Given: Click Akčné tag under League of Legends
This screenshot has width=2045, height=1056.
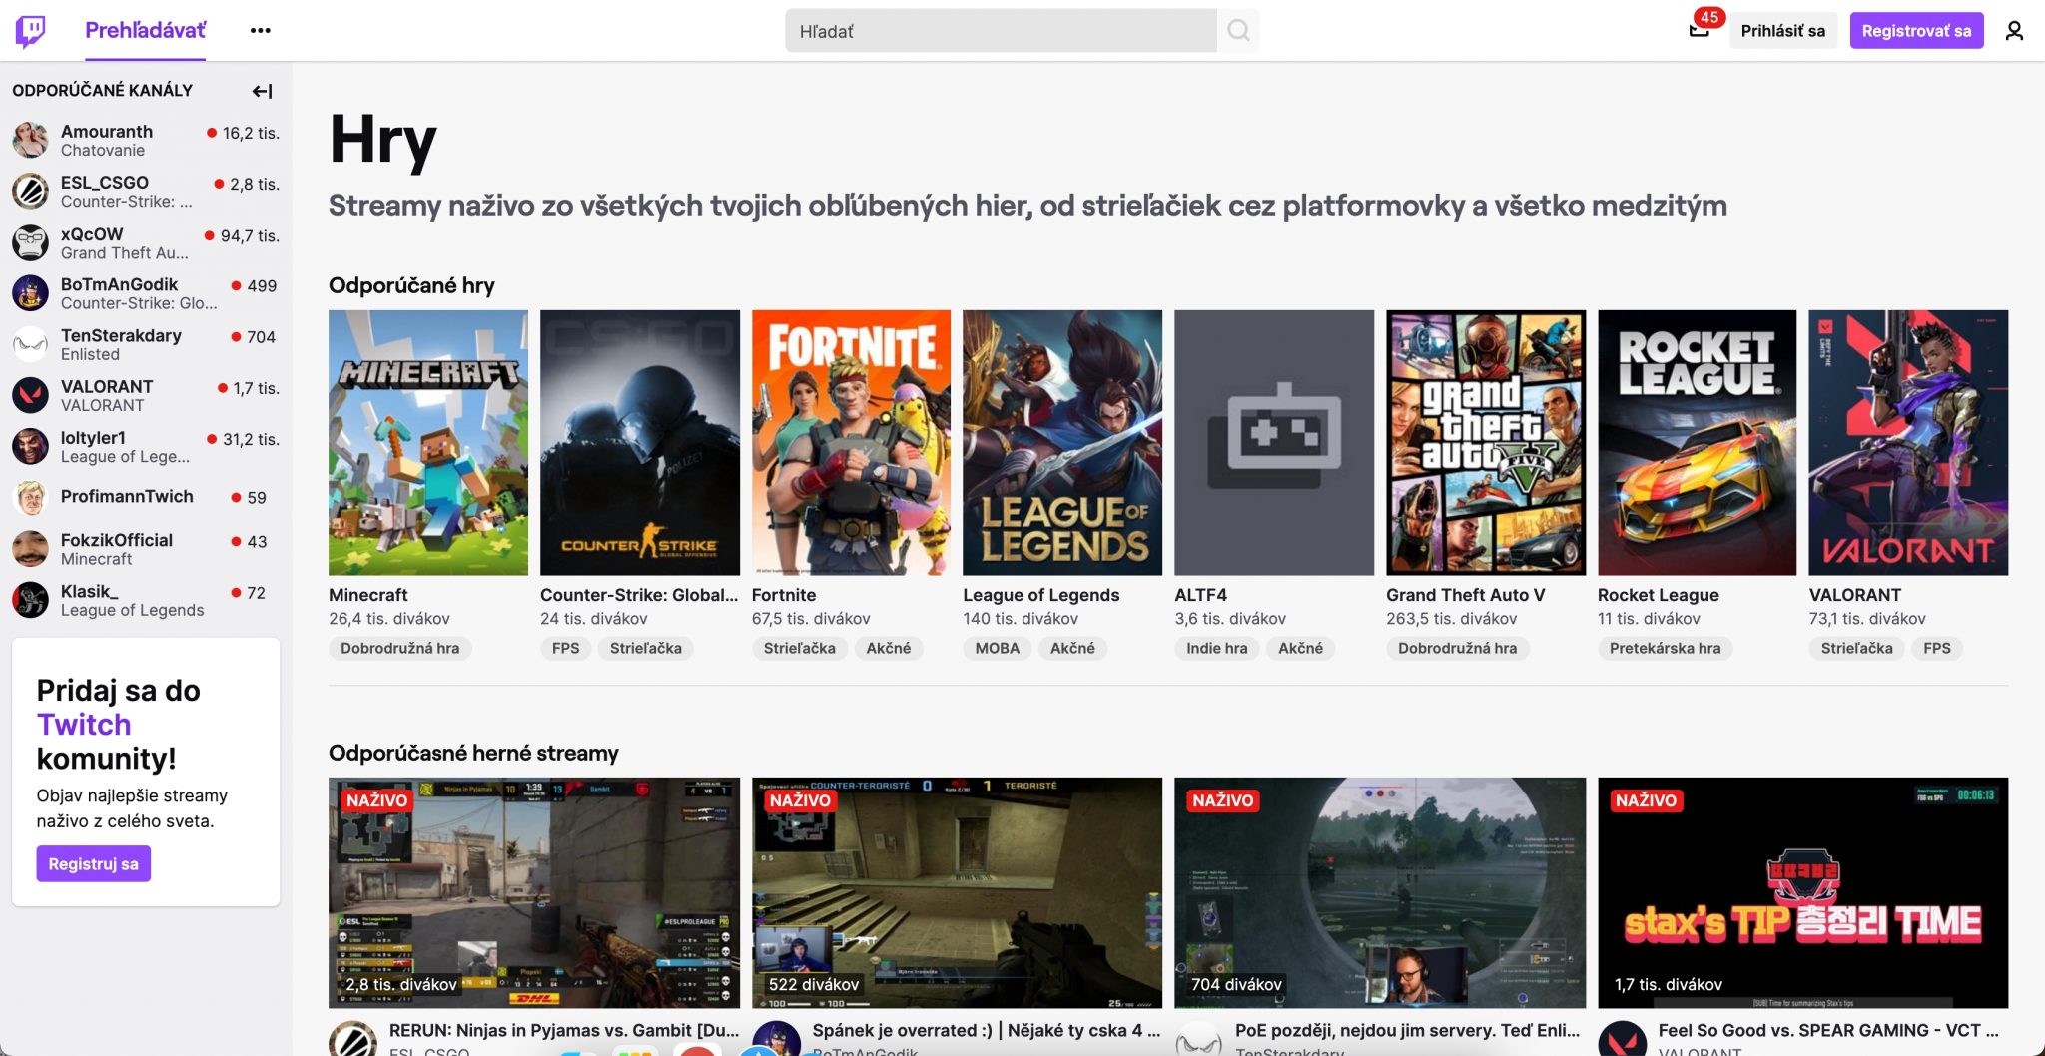Looking at the screenshot, I should pos(1073,648).
